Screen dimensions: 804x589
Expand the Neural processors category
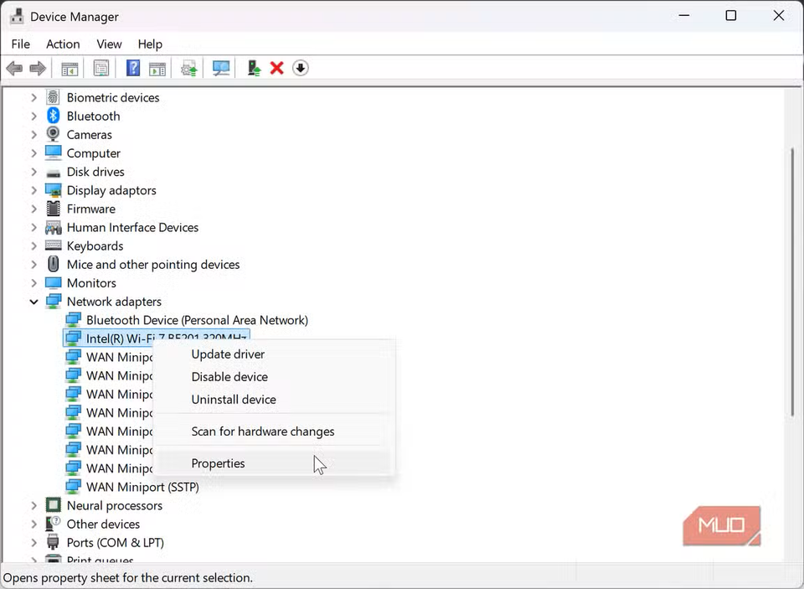point(33,505)
